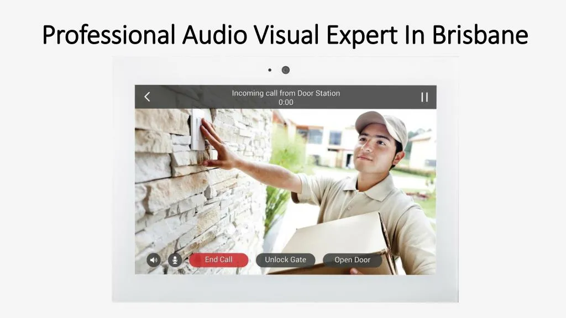Toggle the speaker volume icon
Screen dimensions: 566x318
(154, 260)
